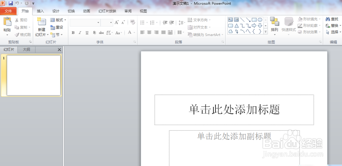Click the New Slide (新建幻灯片) icon
Viewport: 342px width, 166px height.
point(41,22)
